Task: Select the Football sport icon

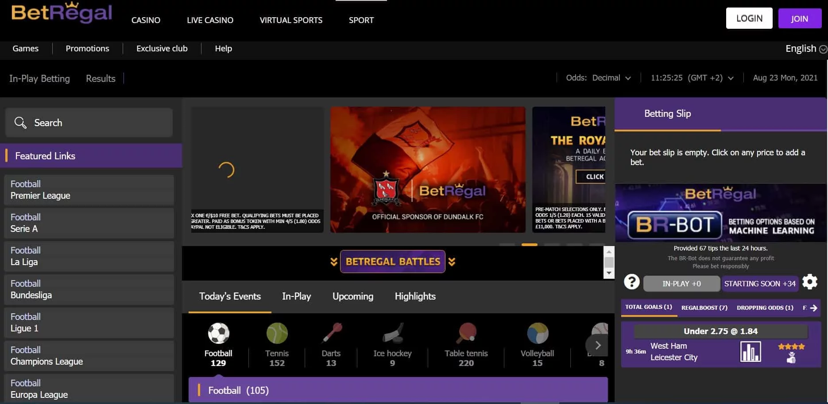Action: pyautogui.click(x=218, y=333)
